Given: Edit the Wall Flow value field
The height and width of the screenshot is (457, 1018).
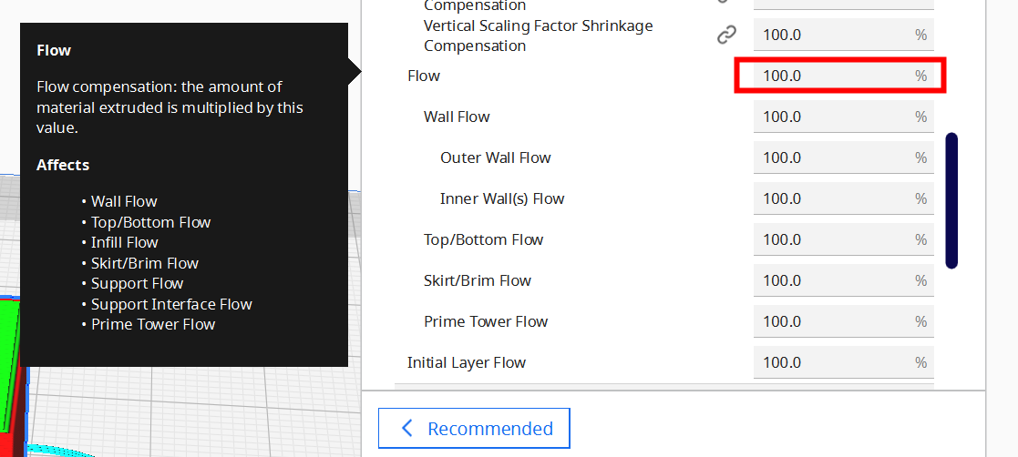Looking at the screenshot, I should pyautogui.click(x=843, y=117).
